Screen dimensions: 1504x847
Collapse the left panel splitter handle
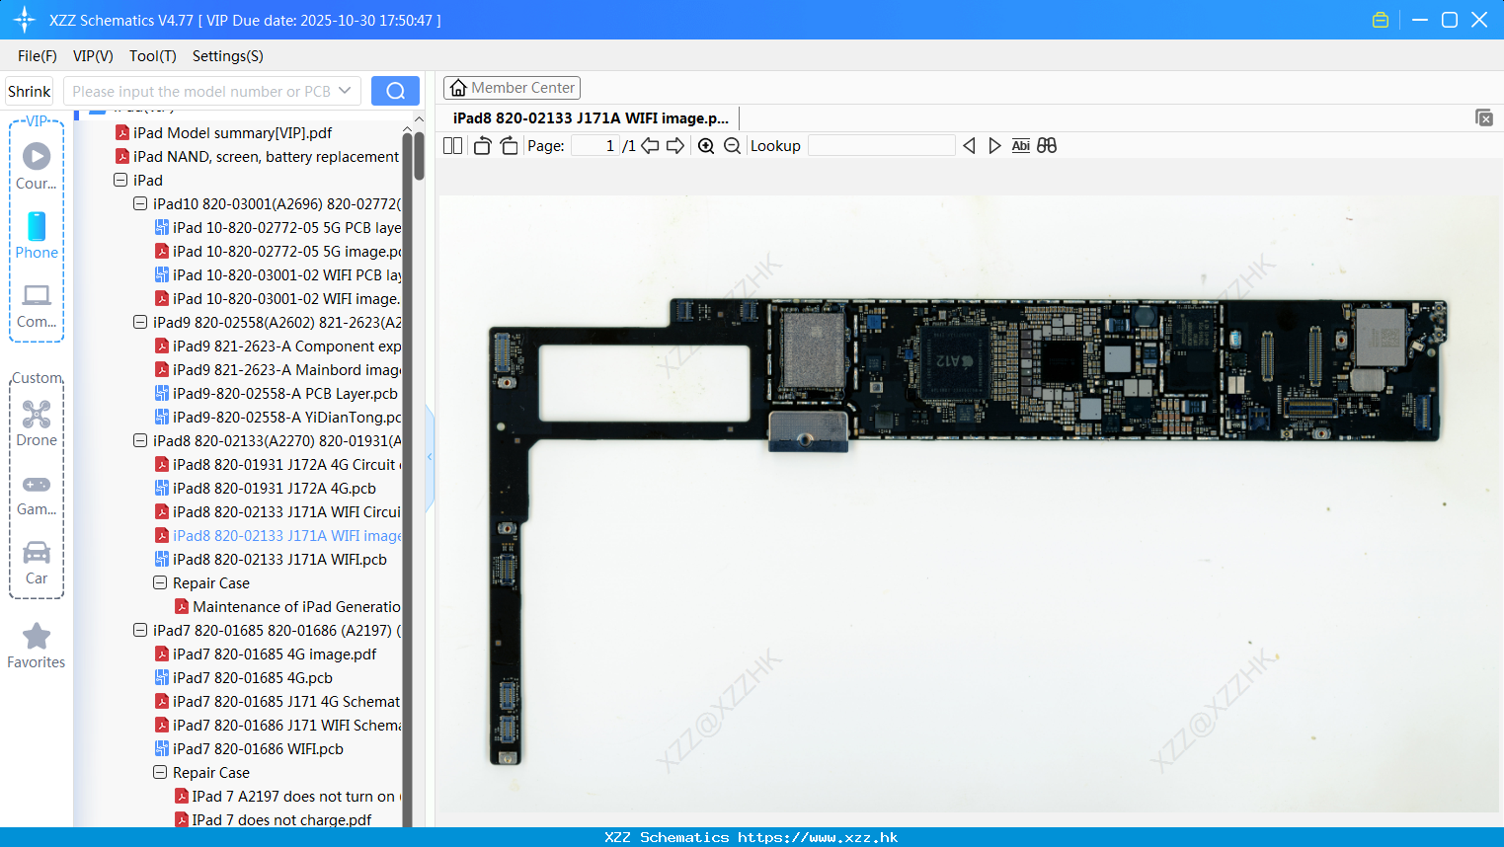430,457
